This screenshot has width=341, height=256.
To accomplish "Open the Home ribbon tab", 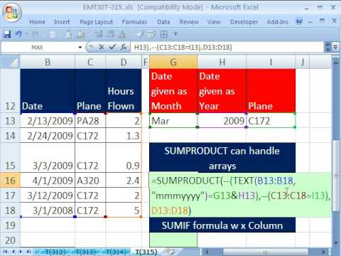I will [37, 22].
